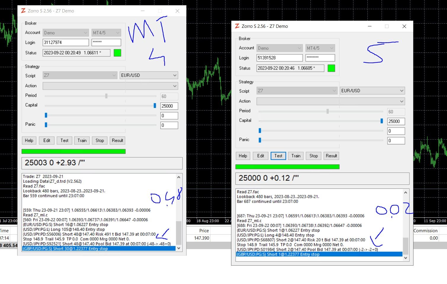Click 'Bar 687 continued until 23:07:00' log line
The height and width of the screenshot is (284, 447).
coord(267,201)
